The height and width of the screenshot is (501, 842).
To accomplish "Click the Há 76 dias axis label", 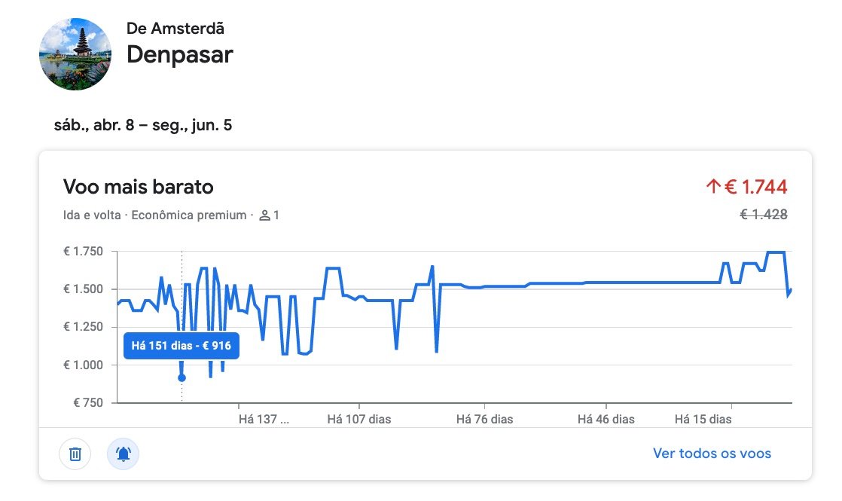I will coord(484,420).
